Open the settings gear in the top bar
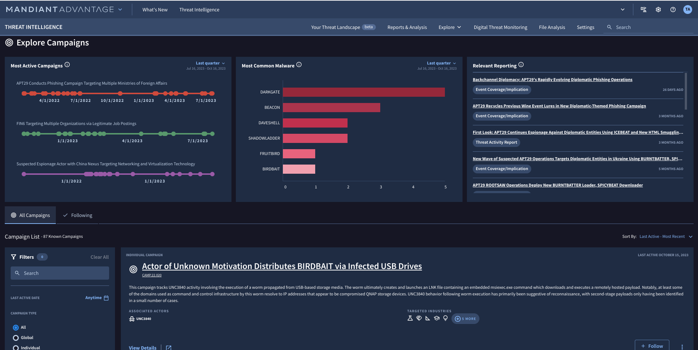The image size is (698, 350). point(658,10)
